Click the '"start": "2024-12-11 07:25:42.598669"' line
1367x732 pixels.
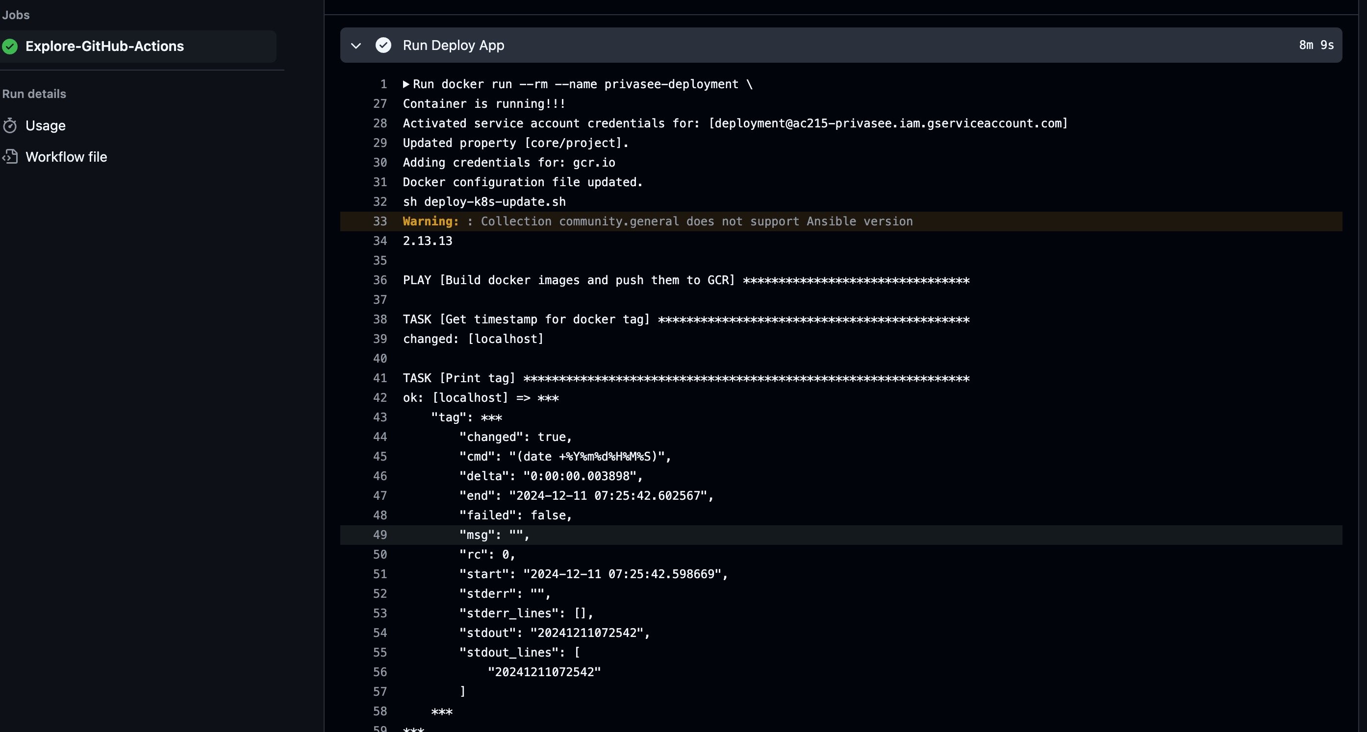coord(593,574)
